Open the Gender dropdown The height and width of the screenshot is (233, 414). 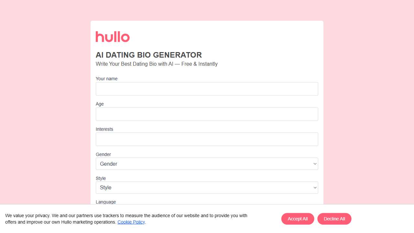click(207, 164)
